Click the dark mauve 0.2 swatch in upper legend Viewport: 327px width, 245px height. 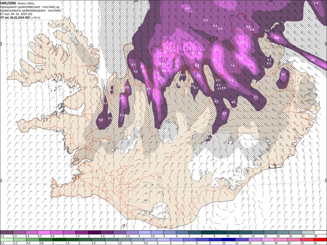pyautogui.click(x=6, y=232)
